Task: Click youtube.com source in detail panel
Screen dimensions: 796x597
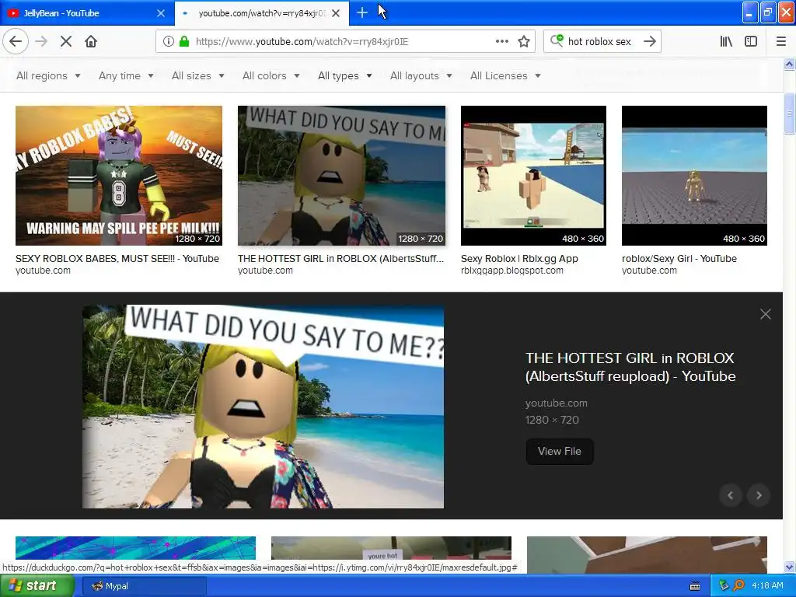Action: click(x=557, y=403)
